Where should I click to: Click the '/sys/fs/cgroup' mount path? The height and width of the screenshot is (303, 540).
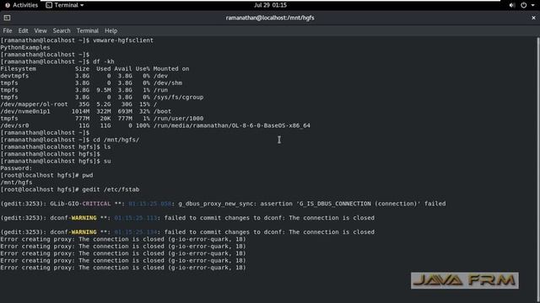[x=178, y=98]
